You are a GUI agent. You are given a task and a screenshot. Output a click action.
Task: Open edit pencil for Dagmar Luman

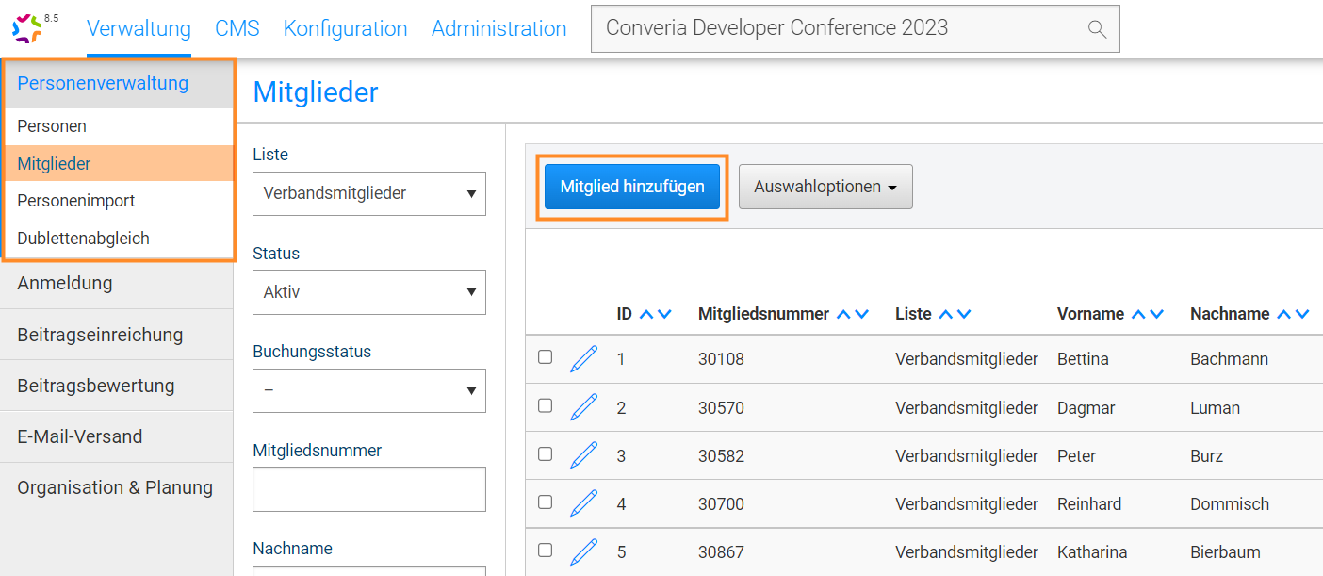(583, 407)
